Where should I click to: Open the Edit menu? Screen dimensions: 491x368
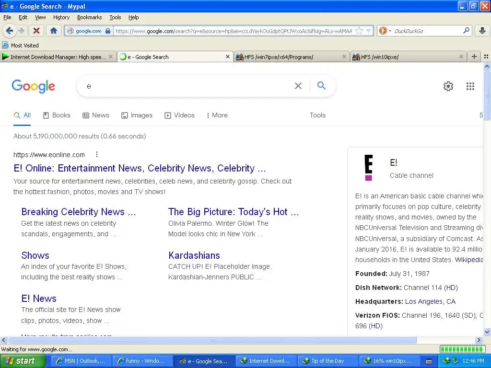pyautogui.click(x=23, y=17)
